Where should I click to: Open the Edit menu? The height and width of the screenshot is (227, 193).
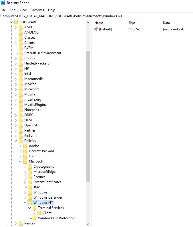(x=13, y=10)
